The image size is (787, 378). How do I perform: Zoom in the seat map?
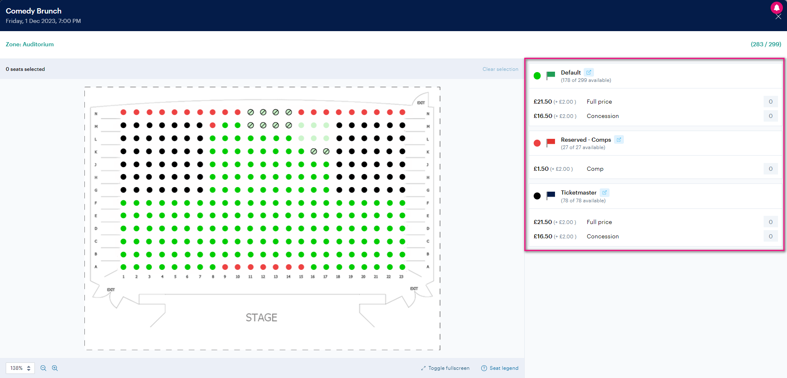click(55, 368)
